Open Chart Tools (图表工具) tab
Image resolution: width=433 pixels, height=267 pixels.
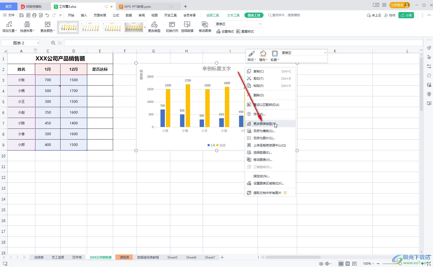click(x=254, y=15)
